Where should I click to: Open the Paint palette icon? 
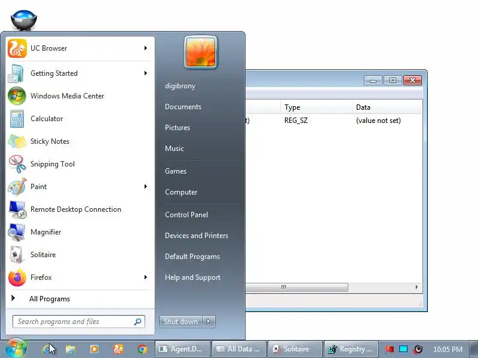tap(17, 187)
